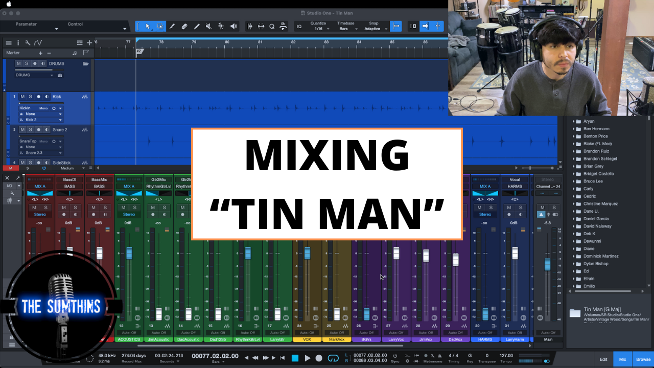
Task: Click the Tempo value 127.00
Action: (506, 355)
